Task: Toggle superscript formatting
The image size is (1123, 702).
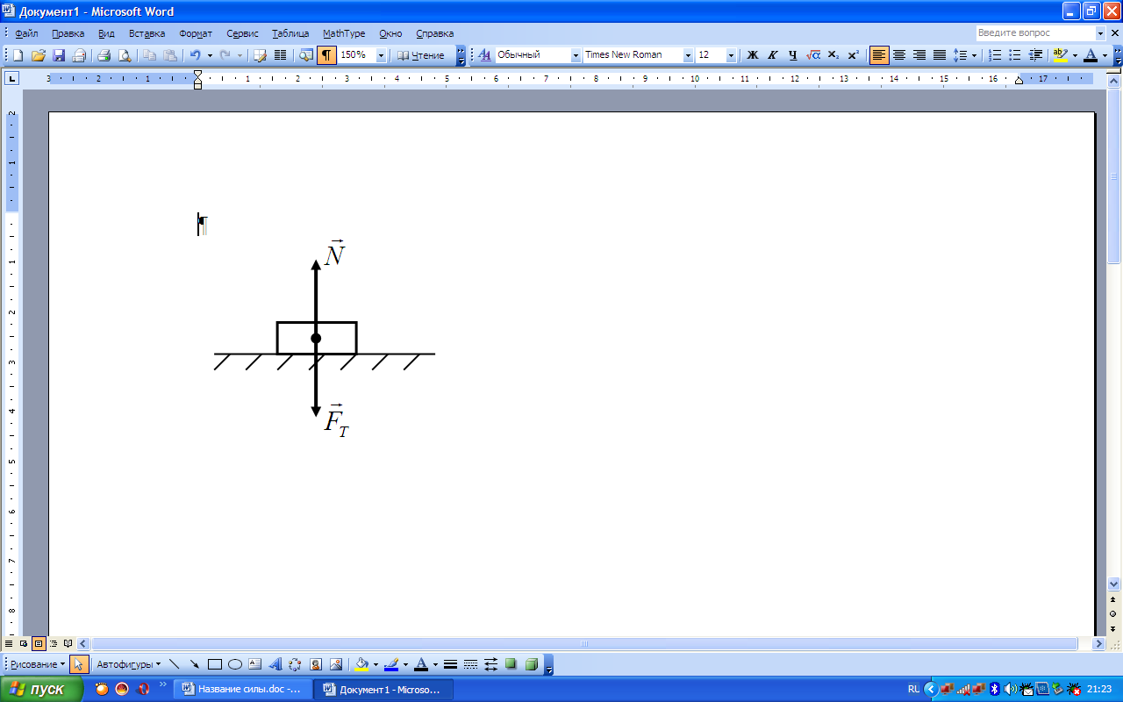Action: (853, 55)
